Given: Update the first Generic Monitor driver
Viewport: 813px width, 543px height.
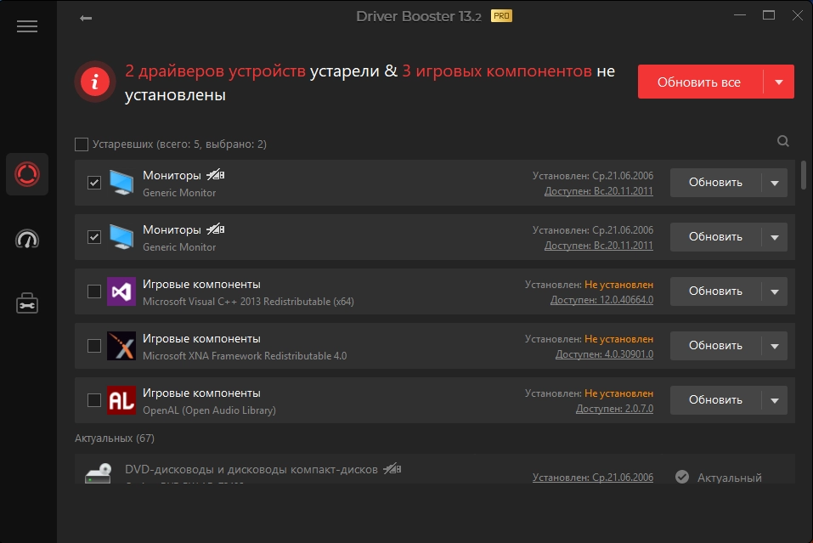Looking at the screenshot, I should click(x=715, y=183).
